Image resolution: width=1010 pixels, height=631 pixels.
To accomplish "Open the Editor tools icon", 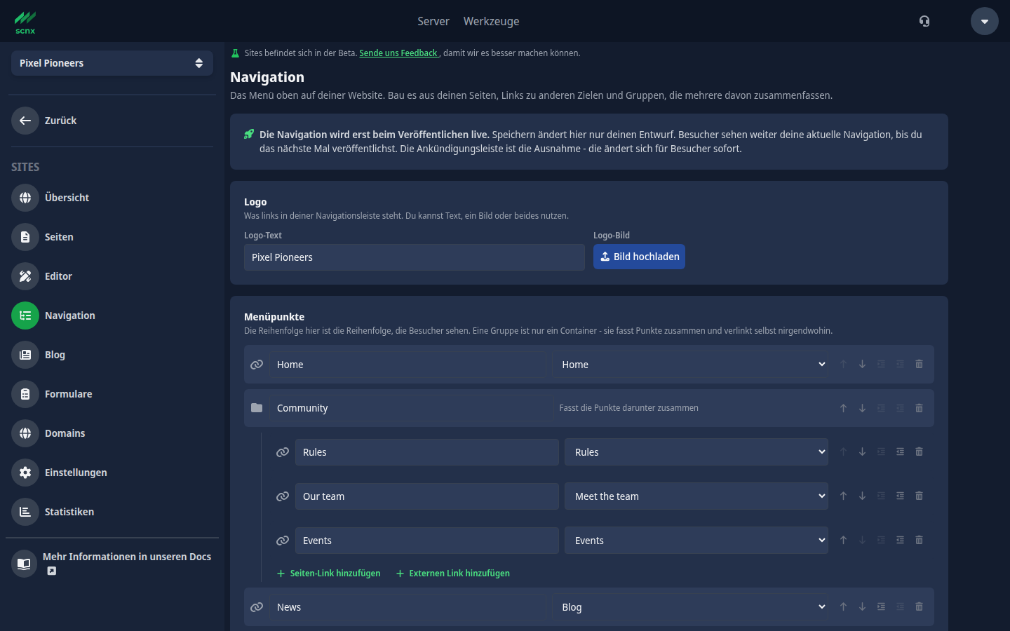I will pyautogui.click(x=25, y=276).
